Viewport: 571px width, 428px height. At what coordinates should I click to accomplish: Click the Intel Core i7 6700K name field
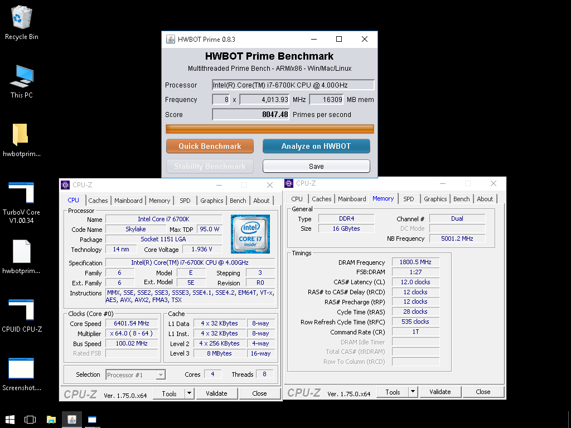tap(163, 219)
